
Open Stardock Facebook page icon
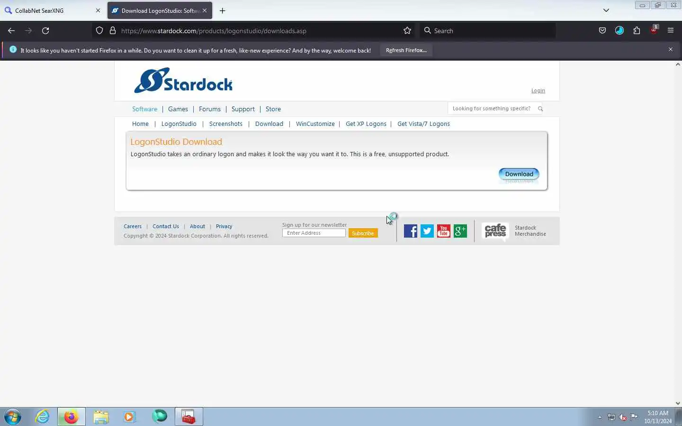coord(411,231)
